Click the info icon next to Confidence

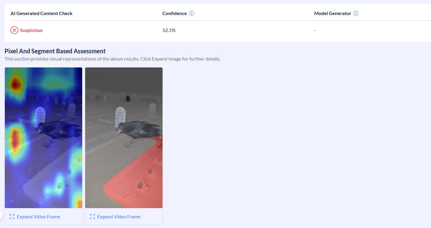pyautogui.click(x=191, y=13)
